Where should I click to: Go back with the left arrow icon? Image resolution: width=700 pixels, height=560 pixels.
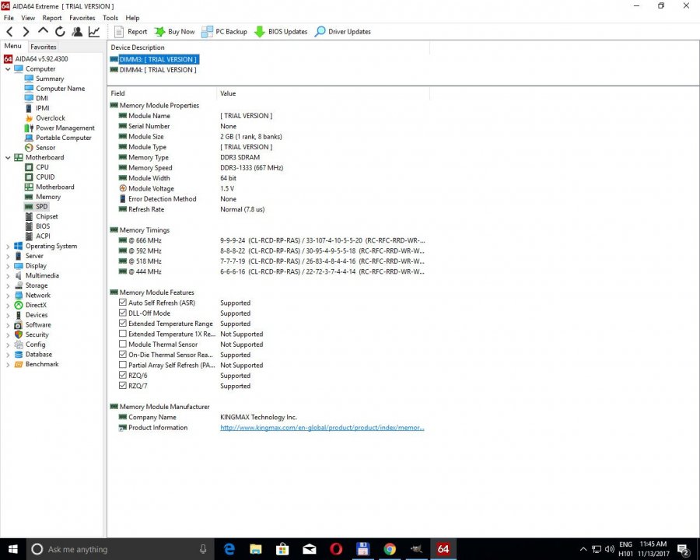click(9, 32)
